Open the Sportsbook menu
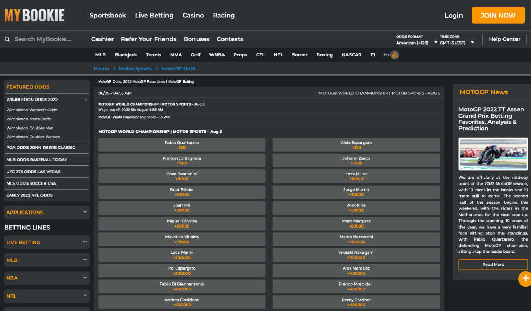The width and height of the screenshot is (531, 311). pos(108,15)
